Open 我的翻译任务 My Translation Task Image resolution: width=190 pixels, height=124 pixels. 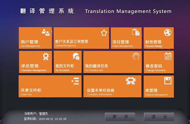(x=112, y=62)
